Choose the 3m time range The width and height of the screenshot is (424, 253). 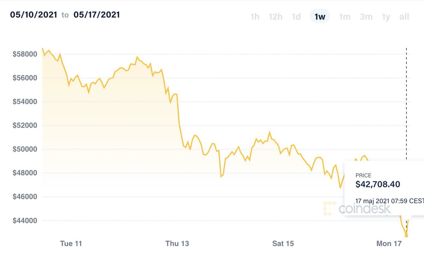pos(366,17)
